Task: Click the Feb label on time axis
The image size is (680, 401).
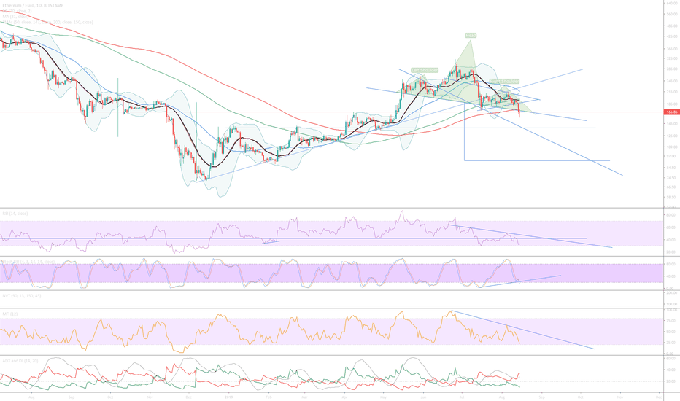Action: tap(268, 397)
